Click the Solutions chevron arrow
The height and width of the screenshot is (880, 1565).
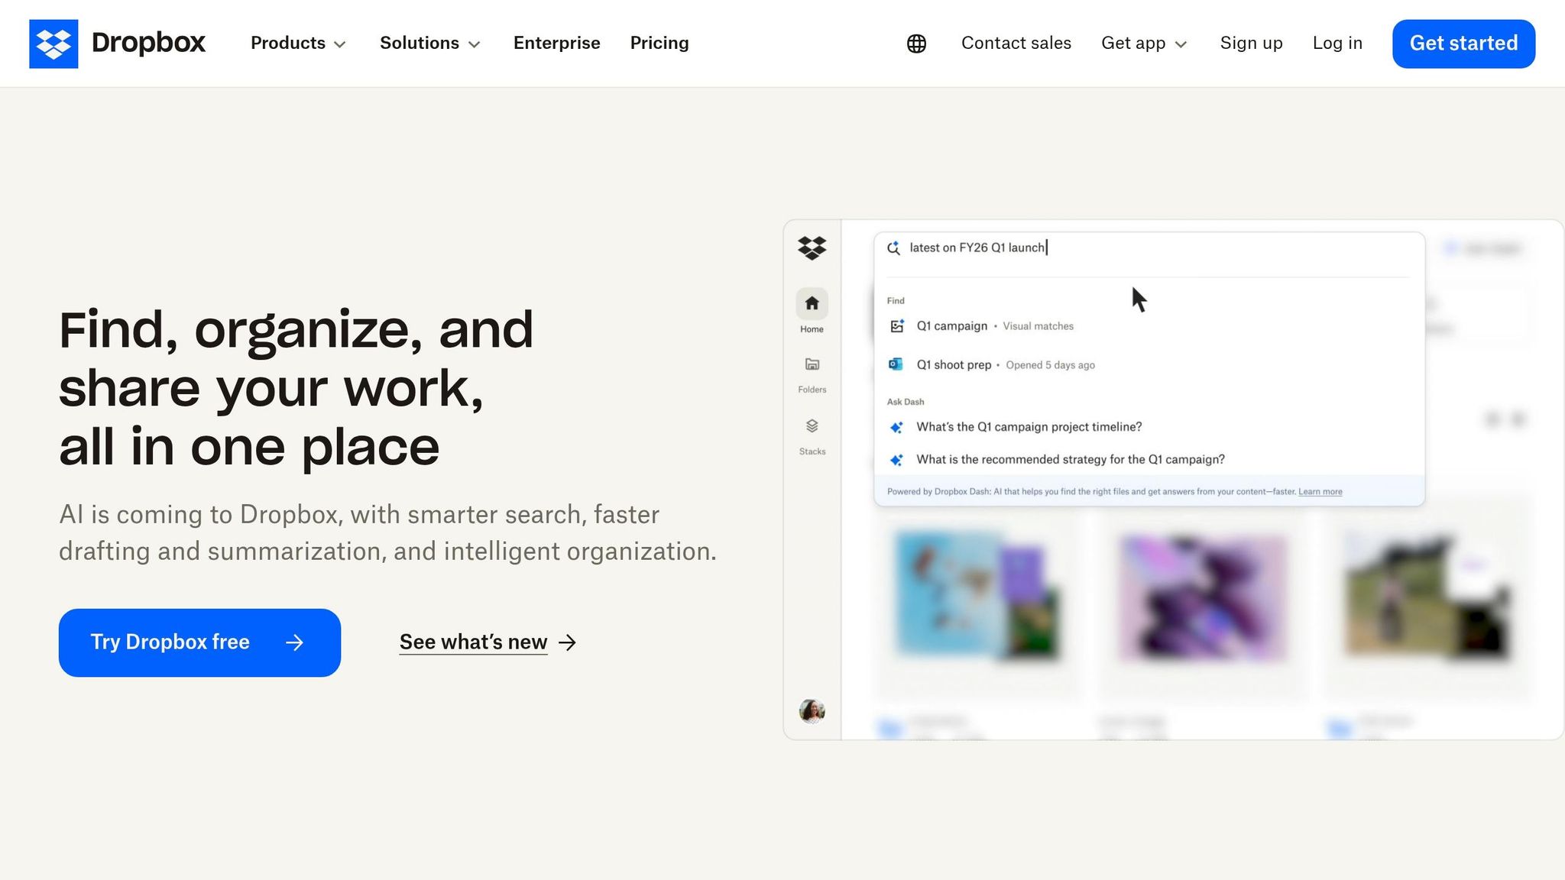click(x=474, y=44)
